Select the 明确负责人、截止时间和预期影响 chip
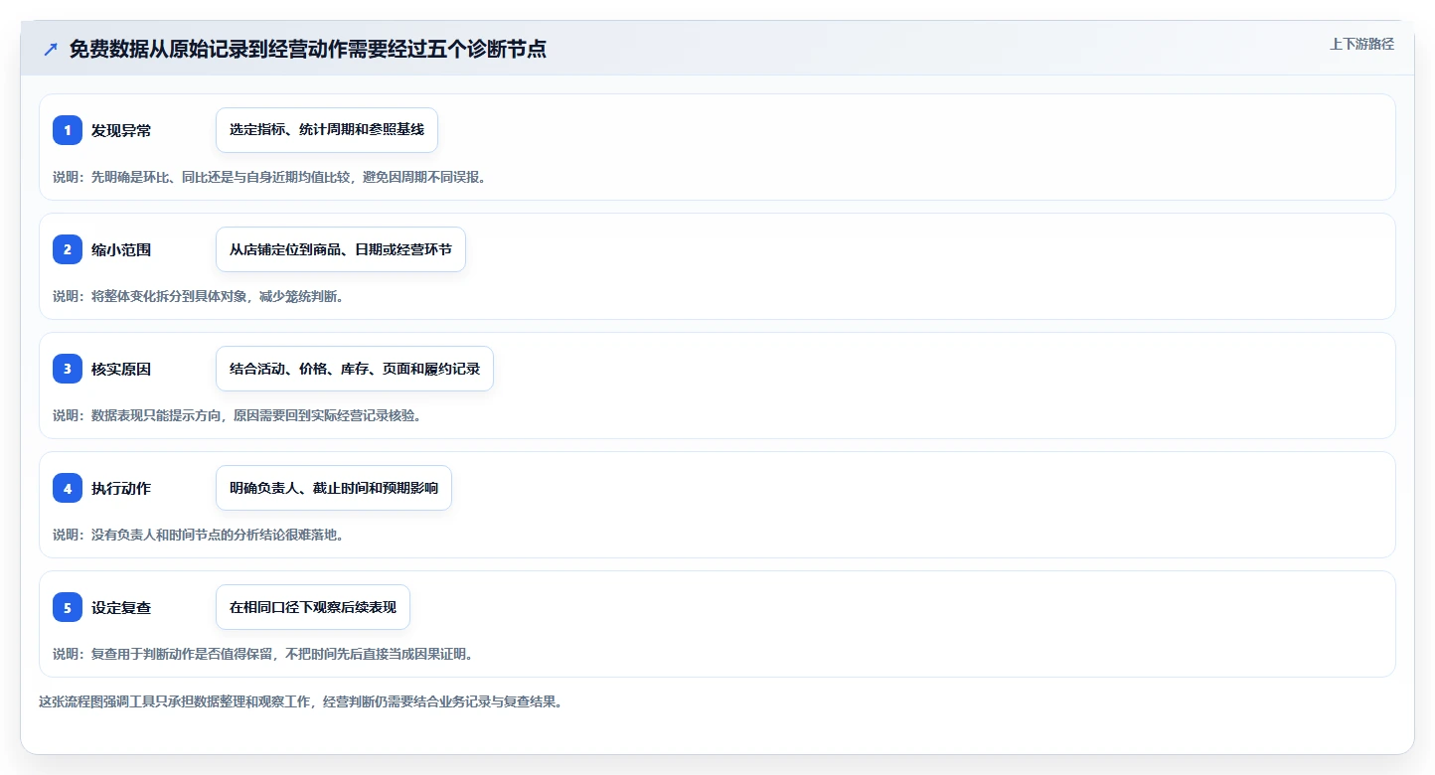1435x775 pixels. pyautogui.click(x=334, y=488)
